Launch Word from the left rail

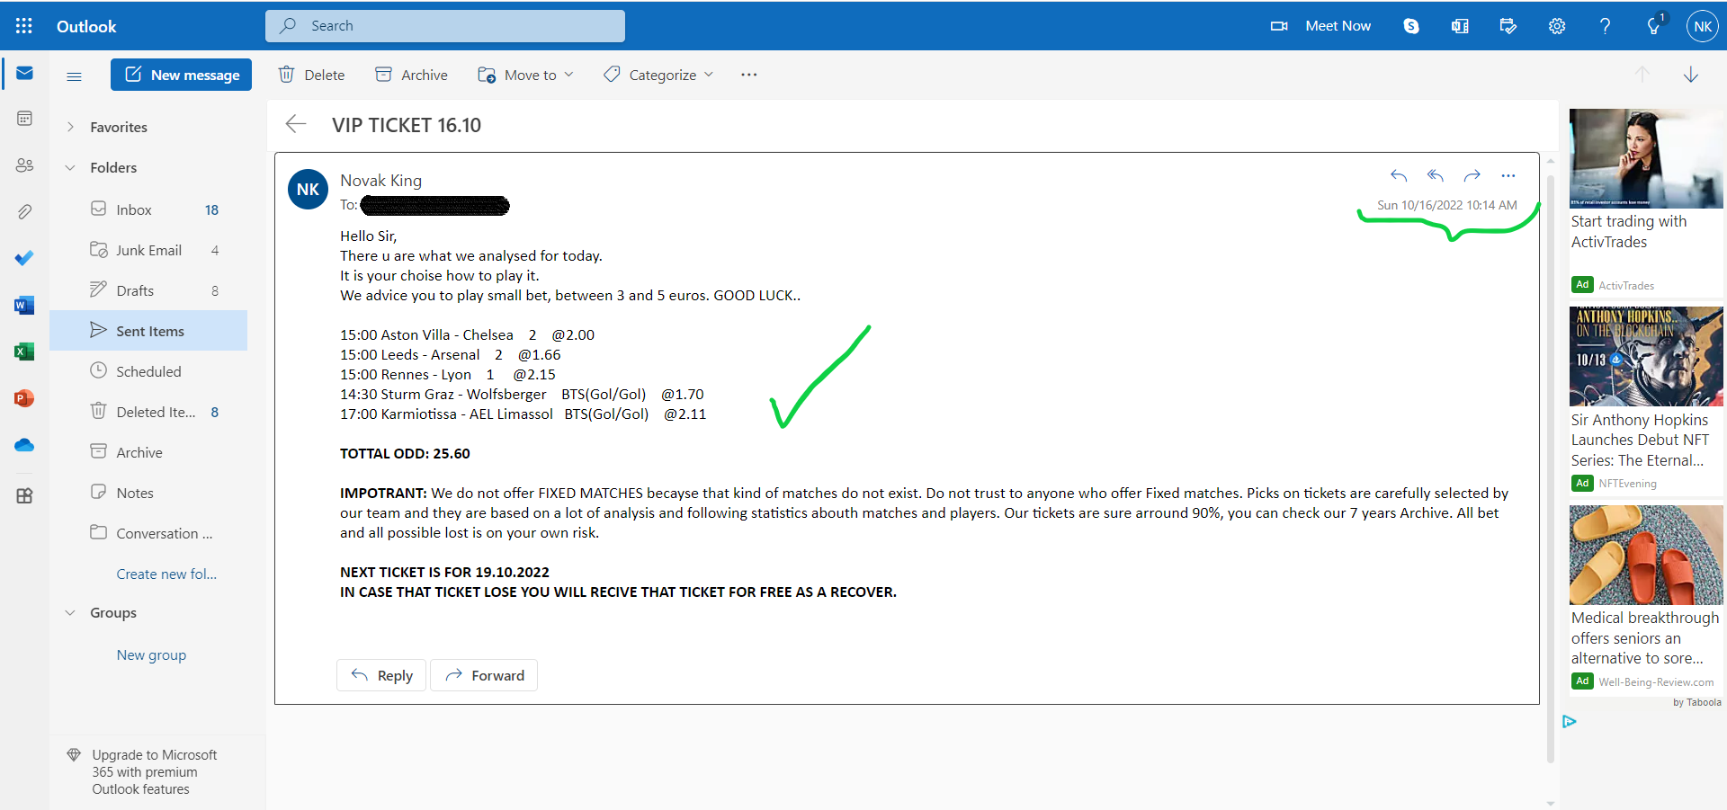tap(24, 306)
